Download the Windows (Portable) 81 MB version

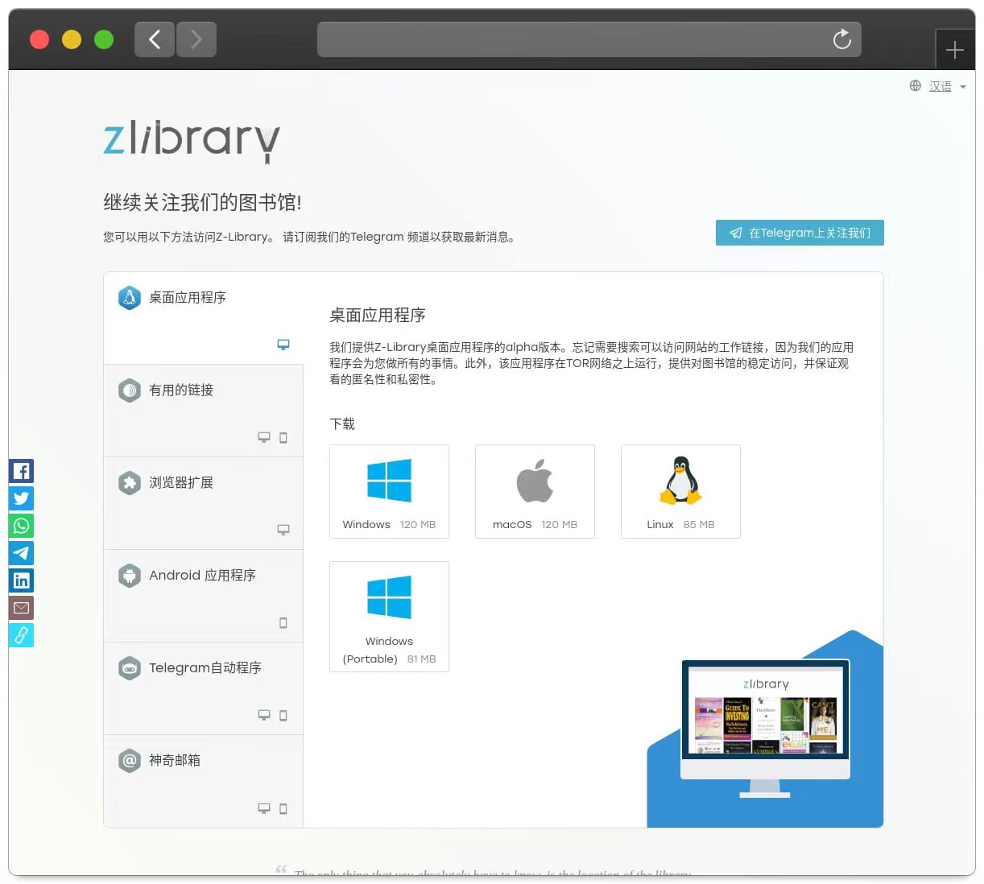(x=389, y=596)
